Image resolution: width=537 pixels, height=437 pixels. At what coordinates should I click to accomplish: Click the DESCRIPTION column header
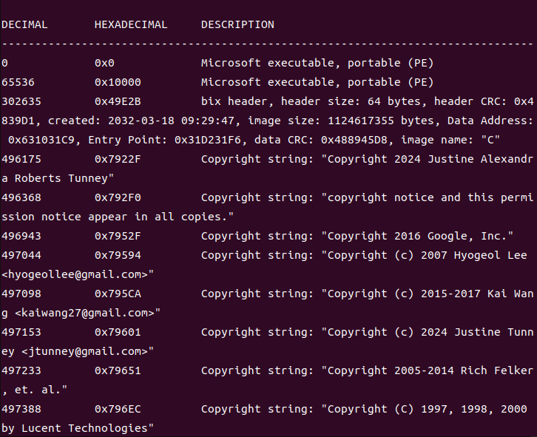click(x=237, y=24)
